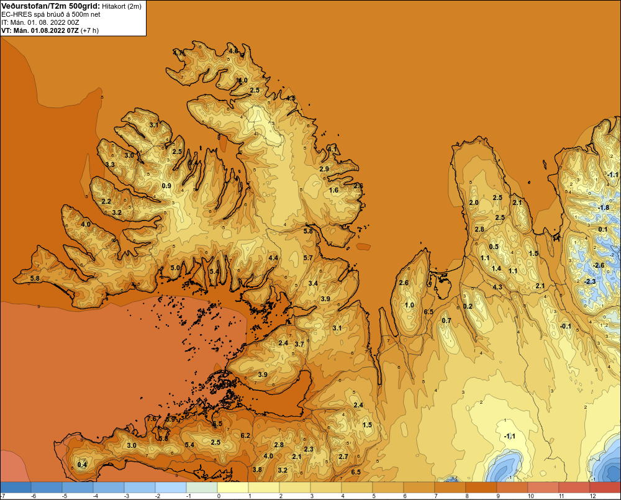Click the 5.7 temperature value on the map
The image size is (621, 500).
point(308,258)
